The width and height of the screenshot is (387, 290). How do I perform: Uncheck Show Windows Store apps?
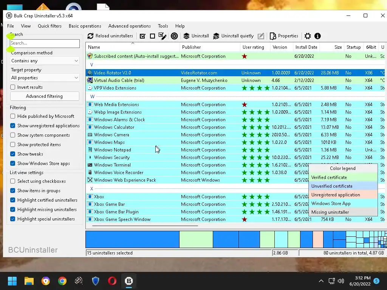point(12,163)
